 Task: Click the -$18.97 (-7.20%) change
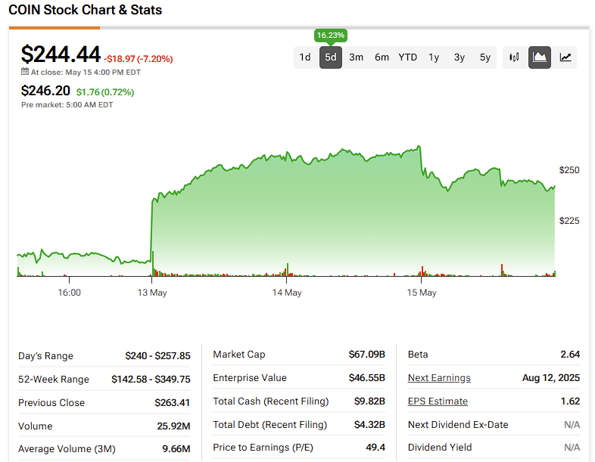(139, 59)
